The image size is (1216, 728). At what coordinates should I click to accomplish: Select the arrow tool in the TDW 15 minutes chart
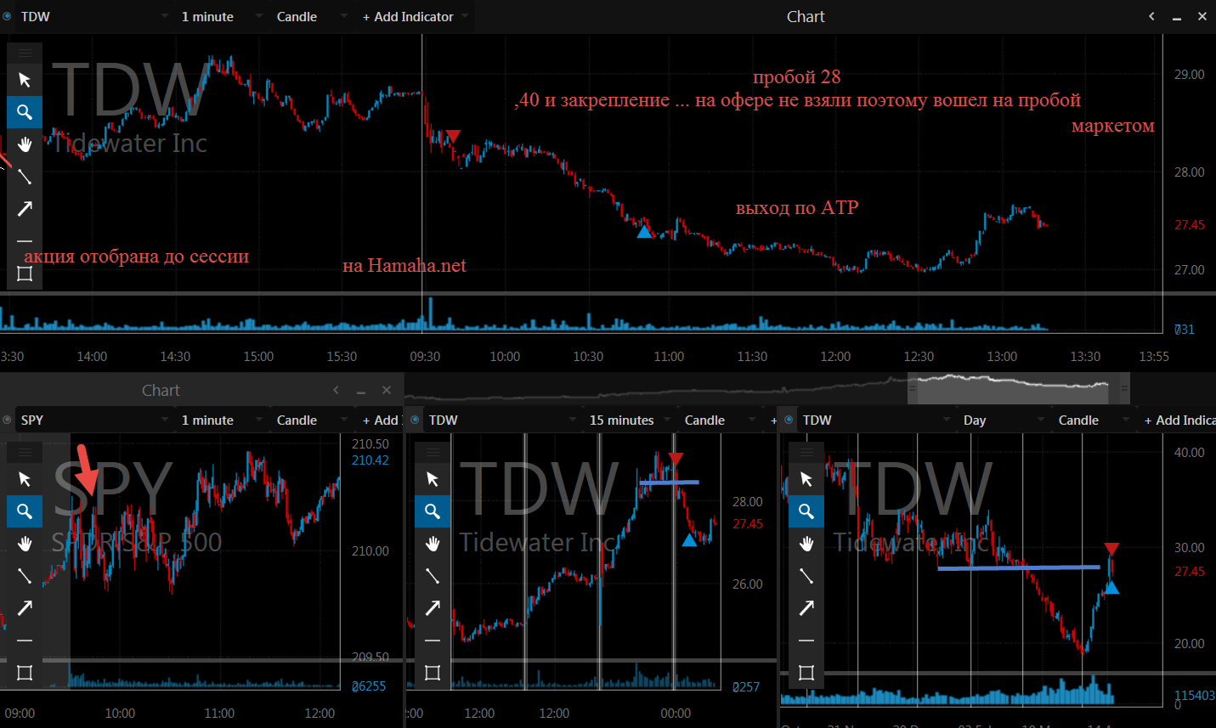pyautogui.click(x=433, y=608)
